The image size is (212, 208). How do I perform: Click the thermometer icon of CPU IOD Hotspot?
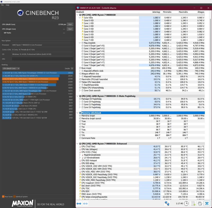(x=80, y=160)
